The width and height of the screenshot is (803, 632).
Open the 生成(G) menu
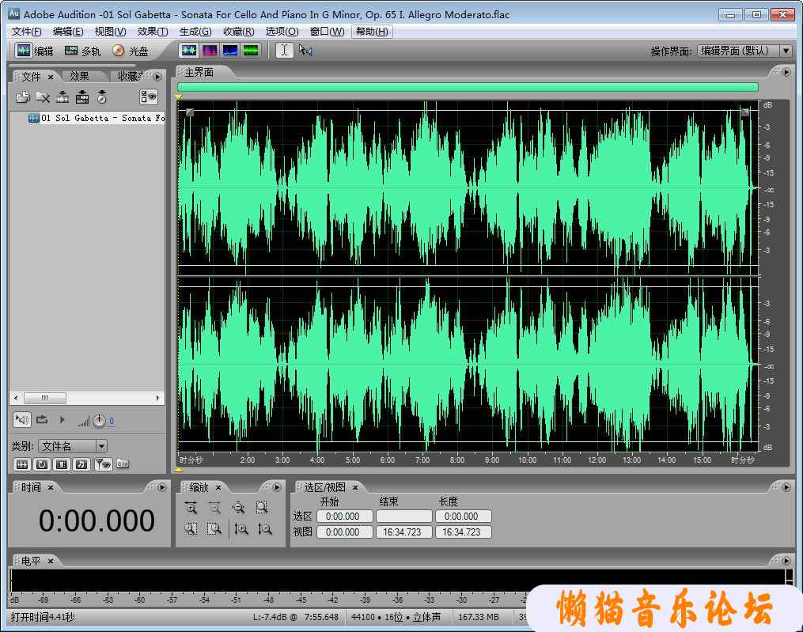click(x=195, y=32)
